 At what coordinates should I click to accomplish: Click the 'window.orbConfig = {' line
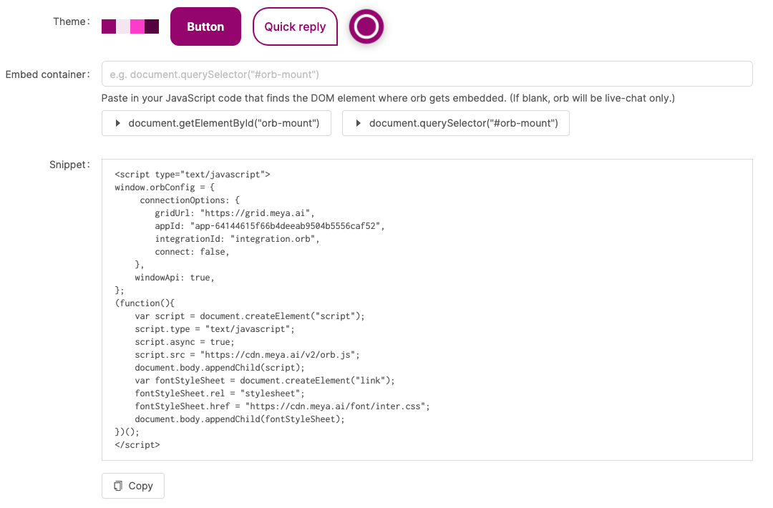(x=165, y=187)
